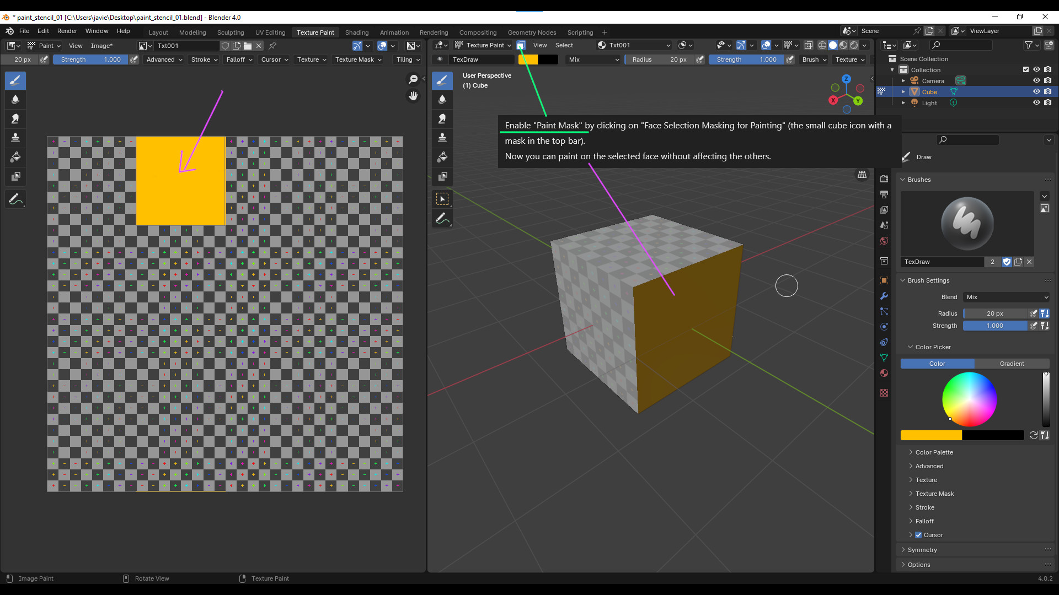Add a new workspace with the plus button
Viewport: 1059px width, 595px height.
click(x=605, y=33)
